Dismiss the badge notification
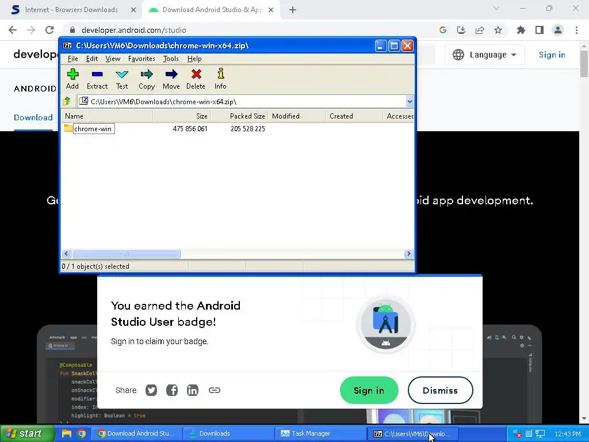The height and width of the screenshot is (442, 589). click(x=440, y=391)
